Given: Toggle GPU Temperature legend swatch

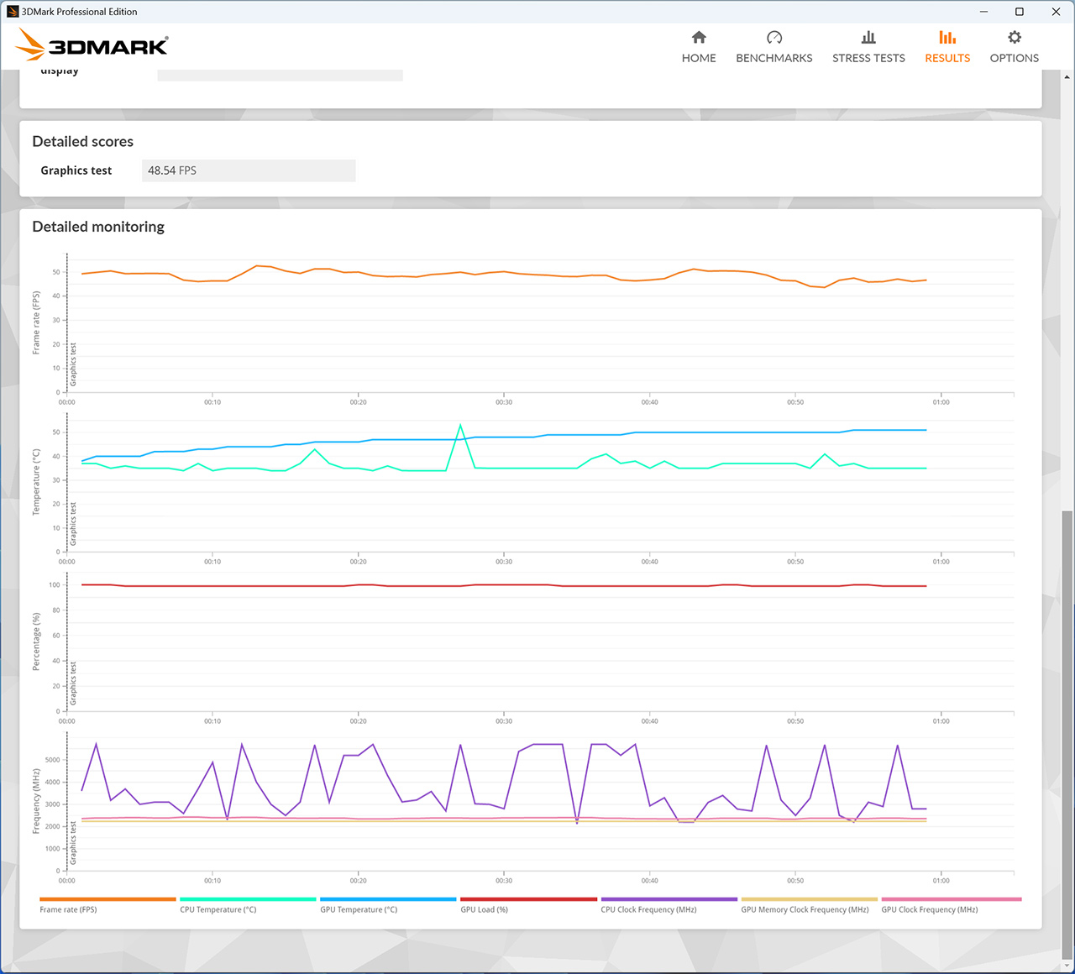Looking at the screenshot, I should [x=388, y=899].
